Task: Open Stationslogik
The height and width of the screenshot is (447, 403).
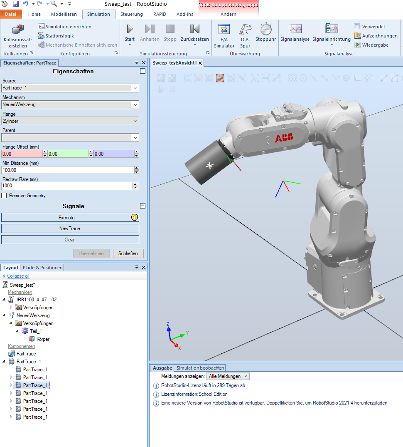Action: click(x=56, y=36)
